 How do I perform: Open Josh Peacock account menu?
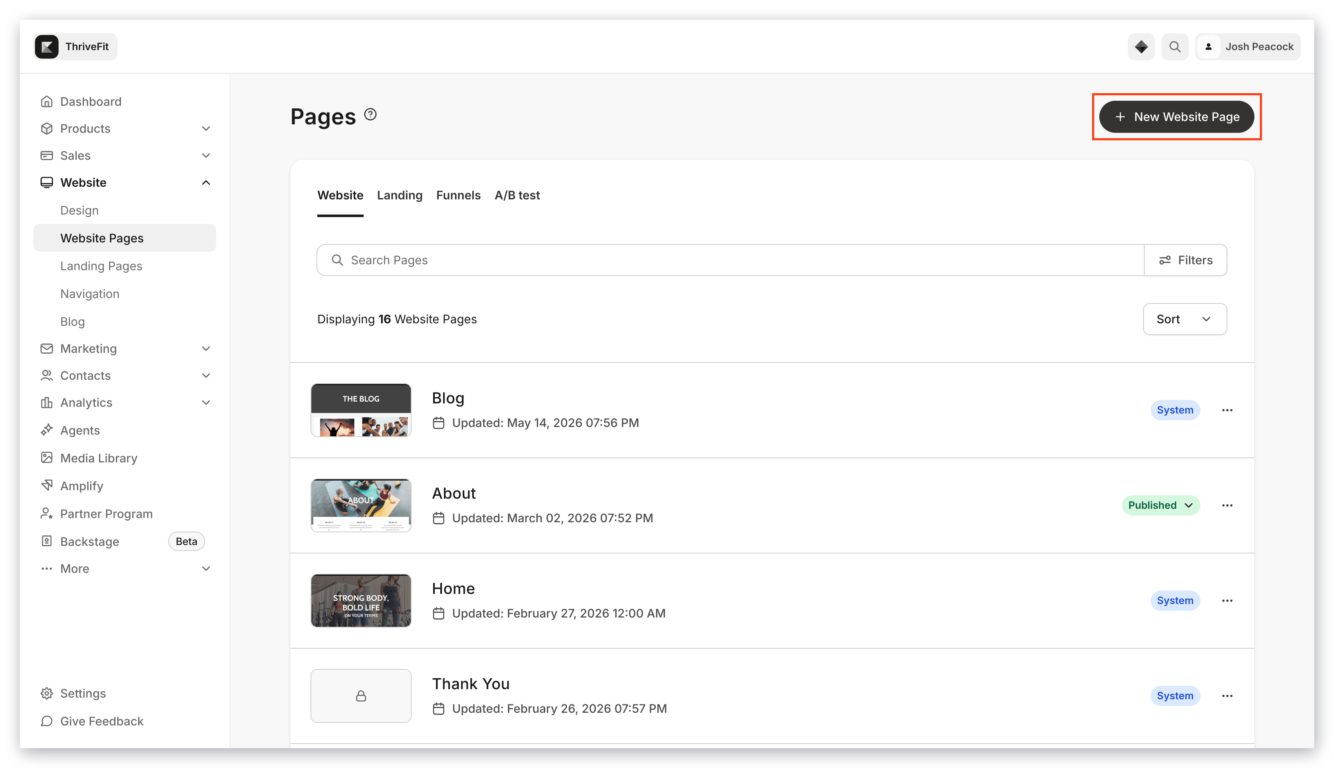(x=1248, y=46)
